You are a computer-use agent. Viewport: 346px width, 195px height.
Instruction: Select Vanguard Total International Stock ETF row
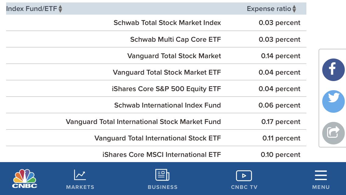157,138
